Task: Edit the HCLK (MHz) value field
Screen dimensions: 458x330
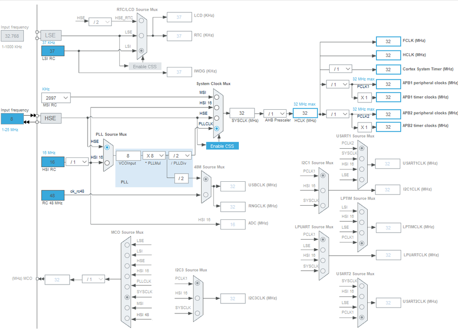Action: (305, 113)
